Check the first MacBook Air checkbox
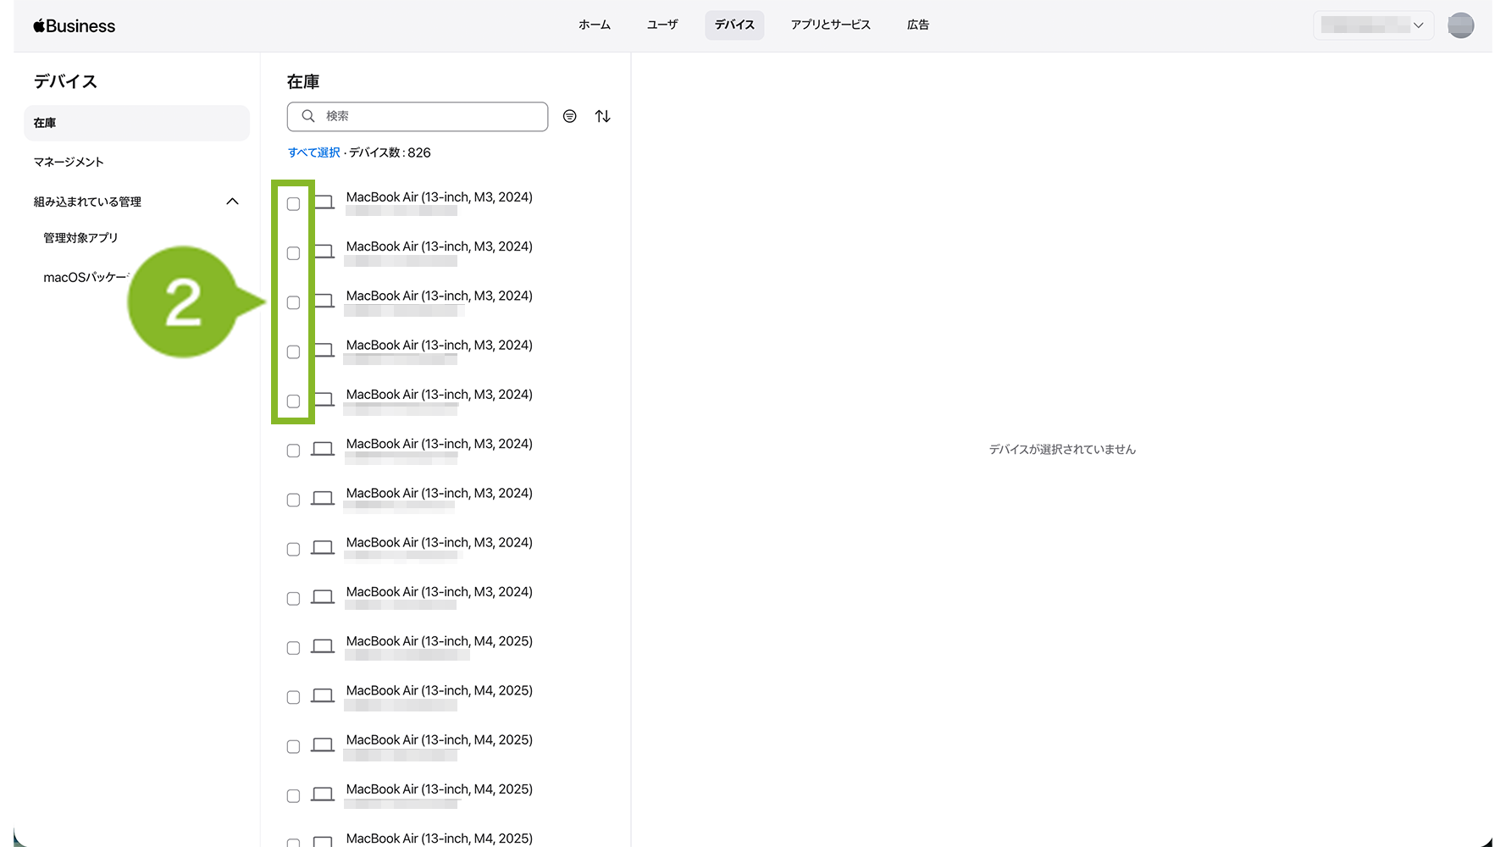1506x847 pixels. click(x=293, y=204)
